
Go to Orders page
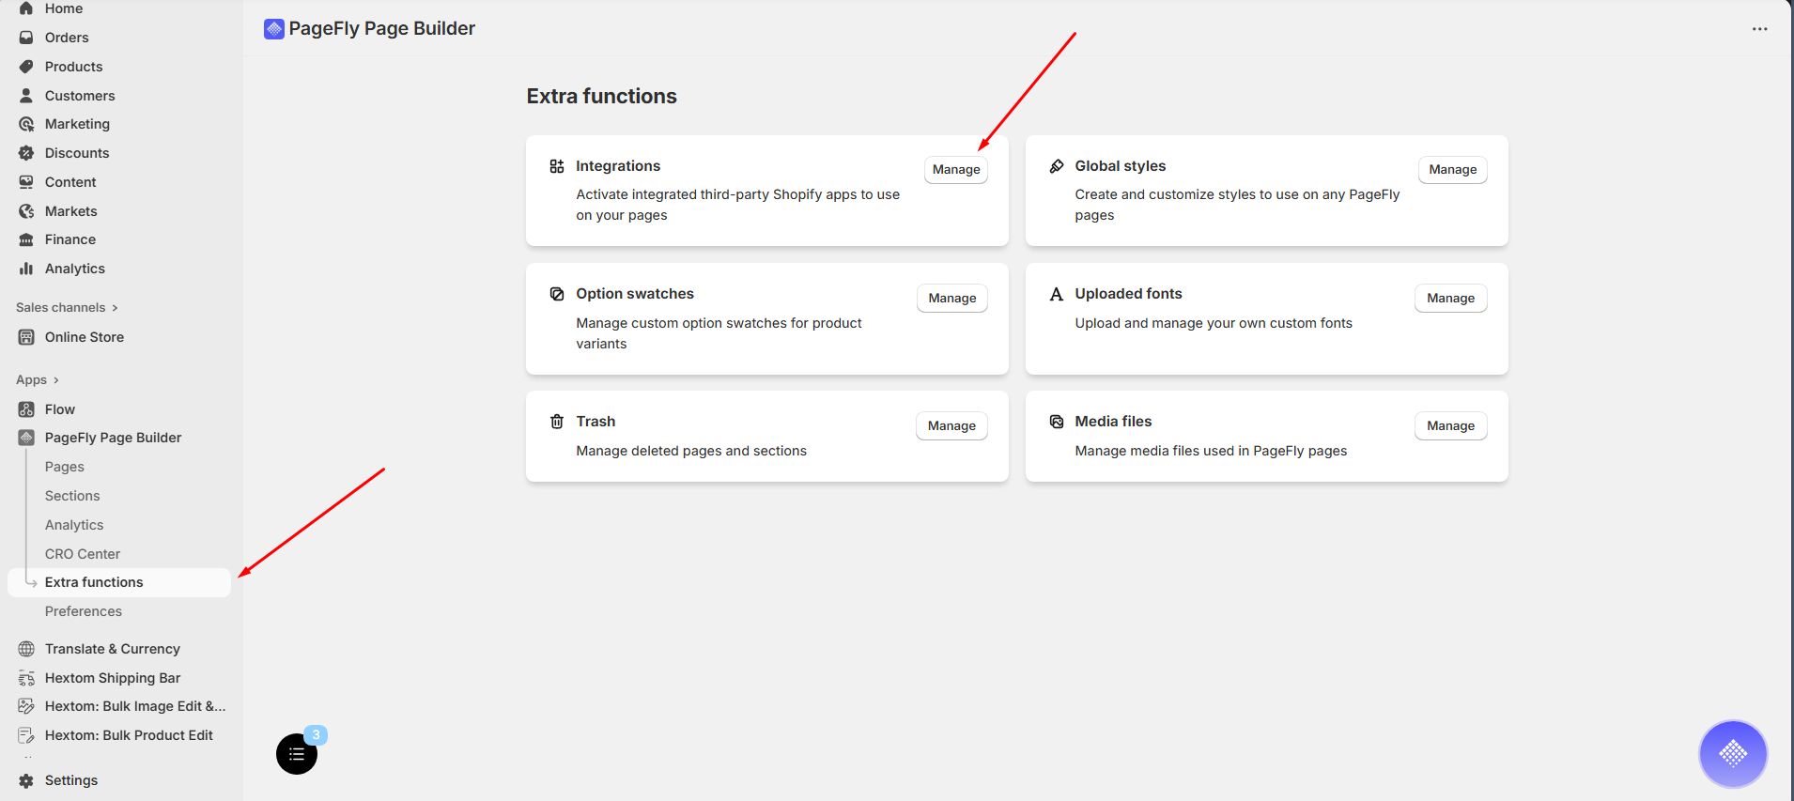click(x=67, y=38)
